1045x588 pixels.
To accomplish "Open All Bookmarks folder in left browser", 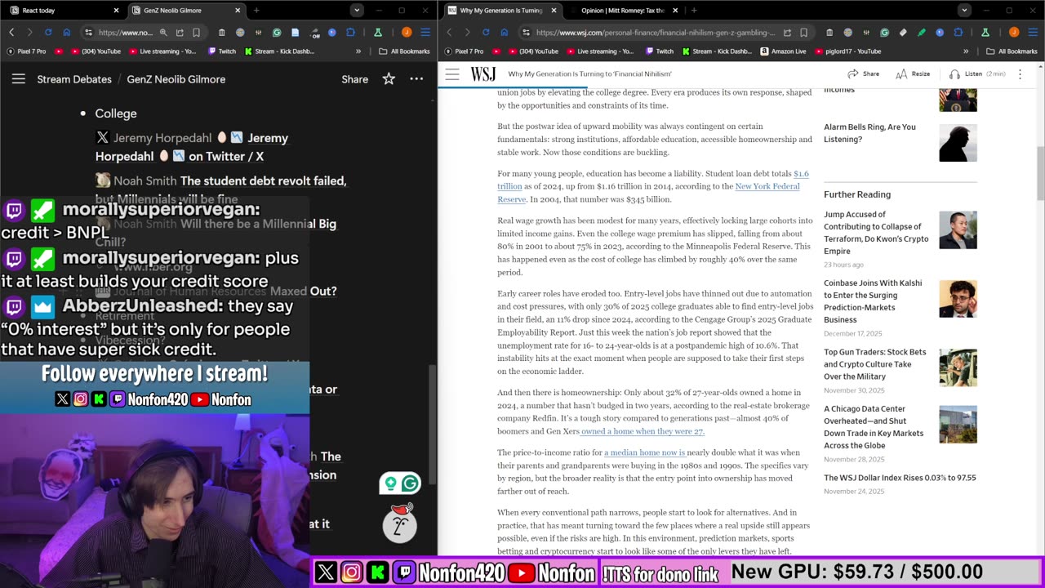I will click(404, 51).
